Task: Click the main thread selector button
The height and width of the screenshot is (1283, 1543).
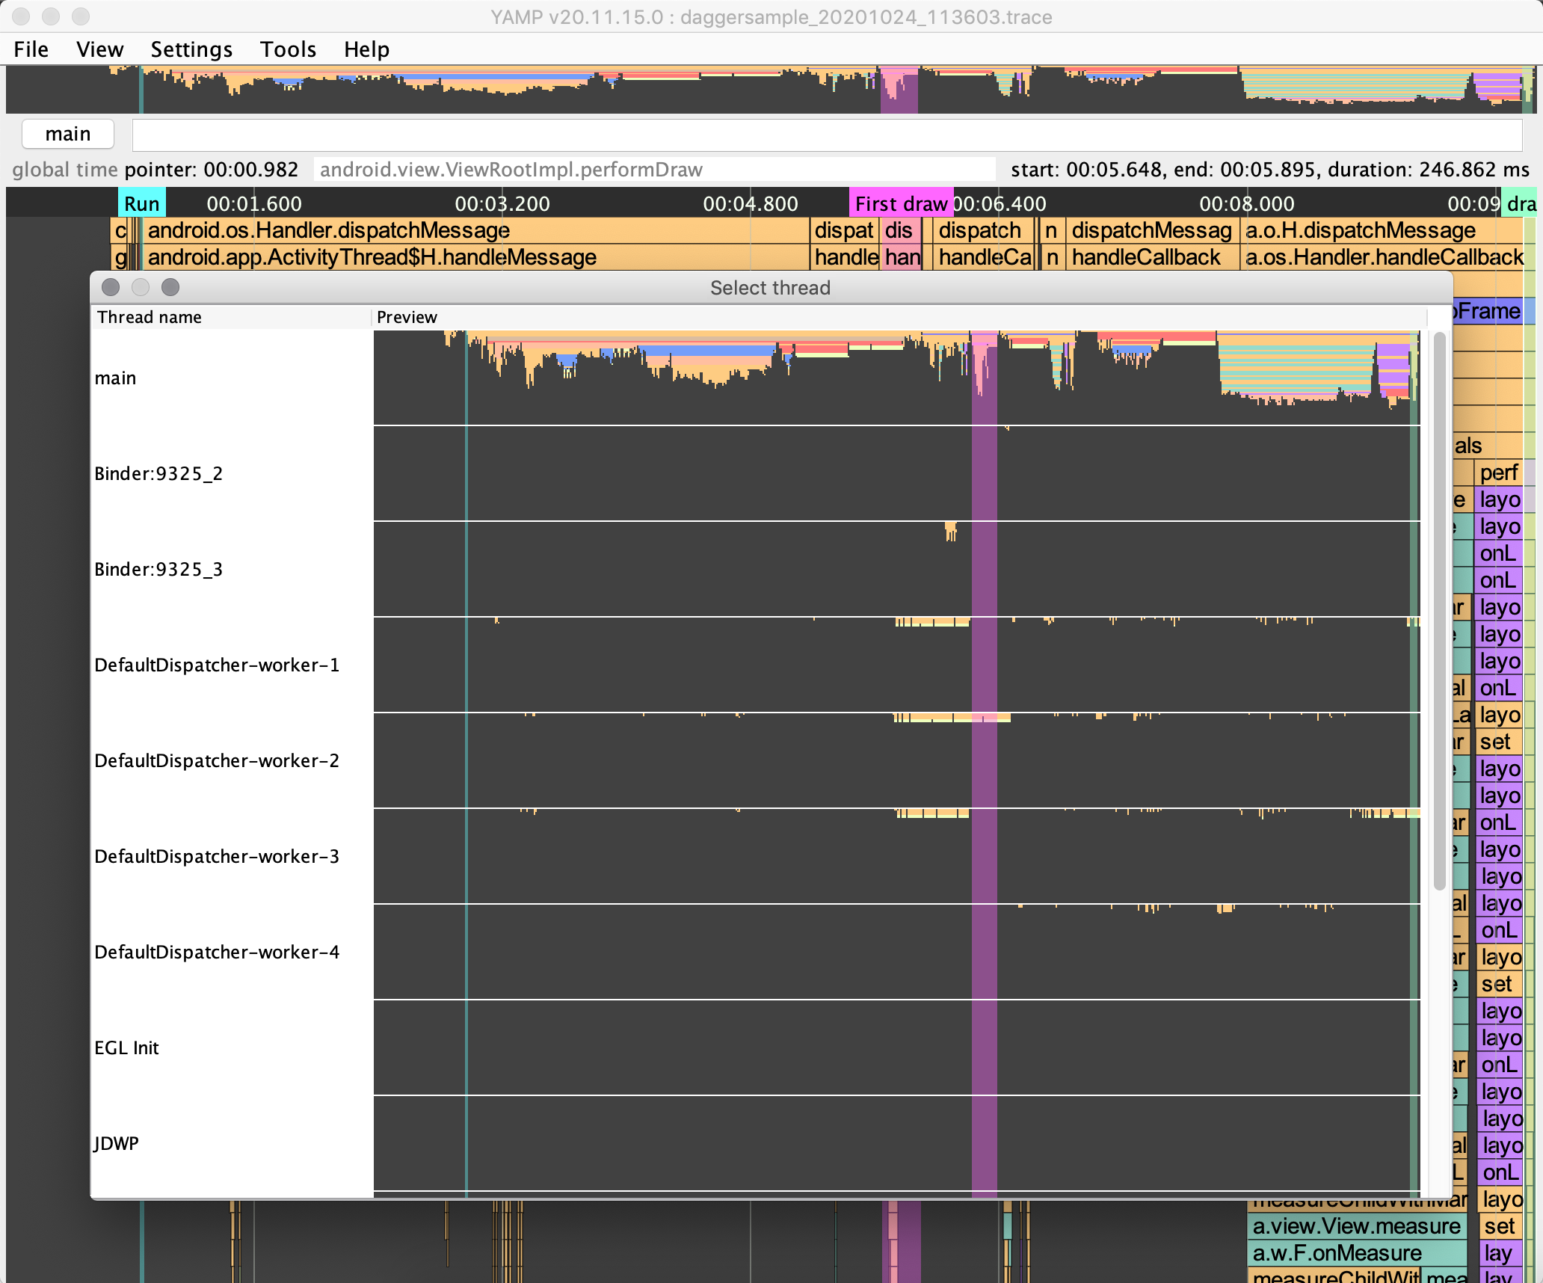Action: 68,134
